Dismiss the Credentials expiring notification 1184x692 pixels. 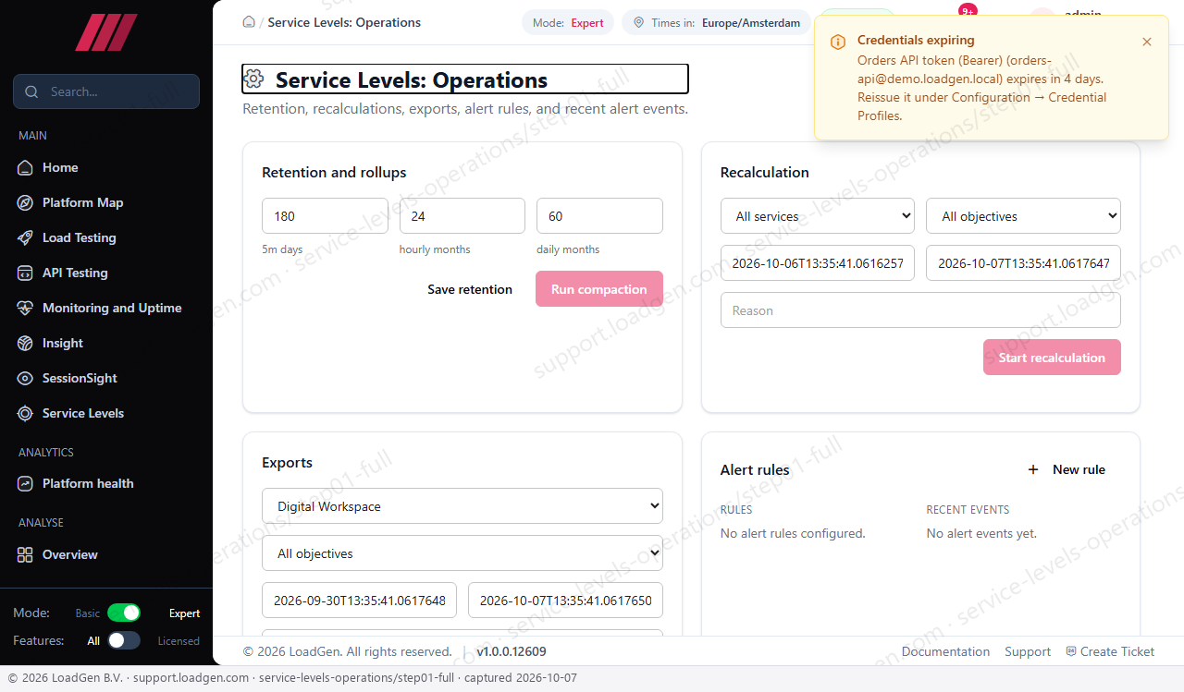pos(1147,42)
